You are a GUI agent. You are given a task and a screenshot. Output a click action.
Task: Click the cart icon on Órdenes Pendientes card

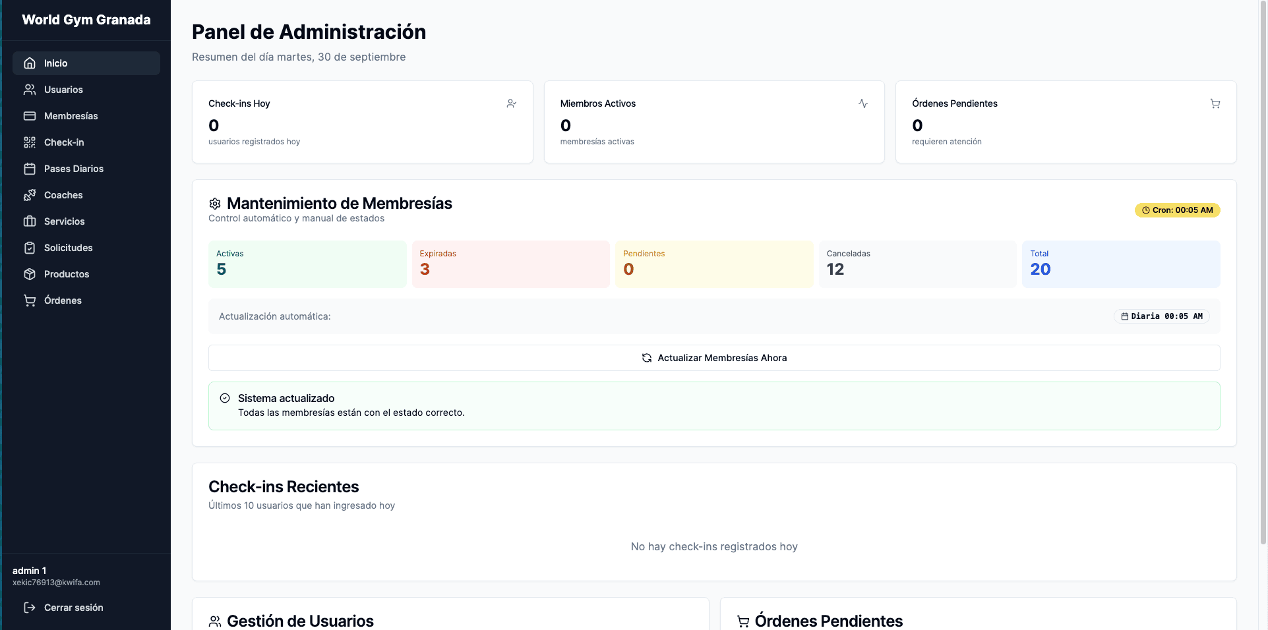pos(1215,103)
